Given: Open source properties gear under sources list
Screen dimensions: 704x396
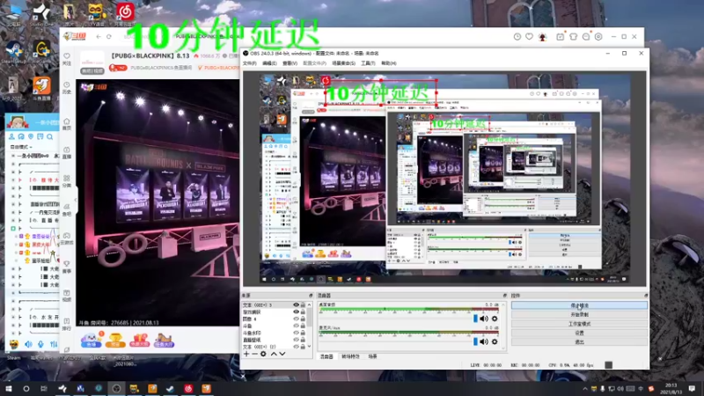Looking at the screenshot, I should pos(263,355).
